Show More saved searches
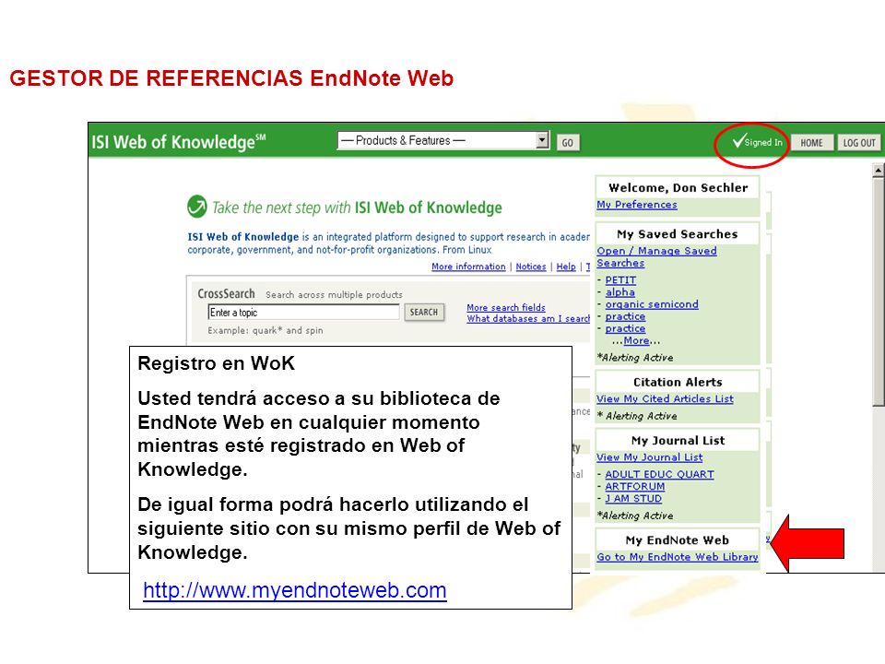The height and width of the screenshot is (664, 885). (x=636, y=340)
